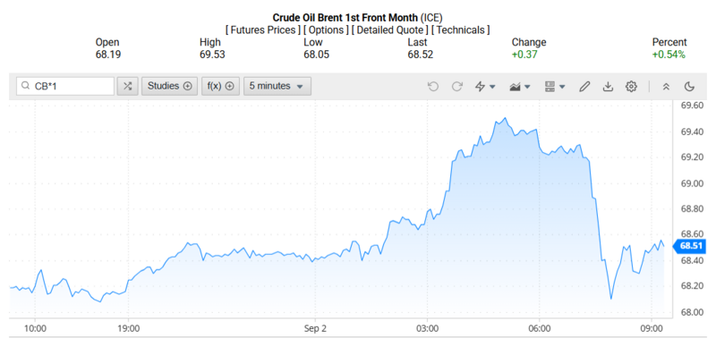Expand the layout template dropdown
The image size is (716, 338).
coord(562,87)
